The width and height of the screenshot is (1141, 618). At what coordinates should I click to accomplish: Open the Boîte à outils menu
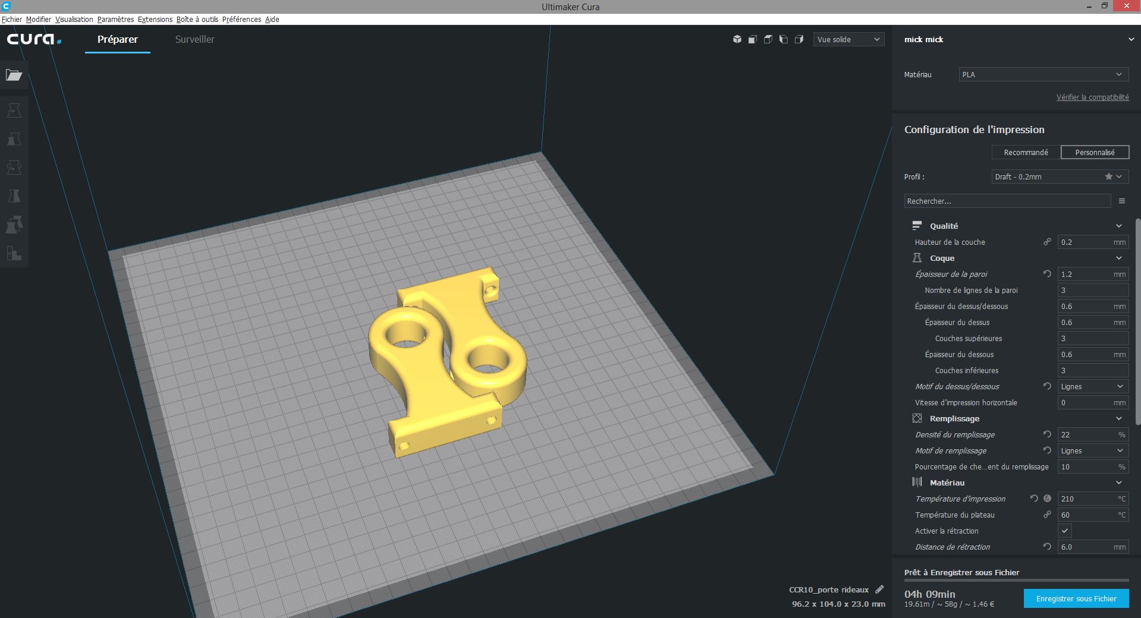pos(197,19)
